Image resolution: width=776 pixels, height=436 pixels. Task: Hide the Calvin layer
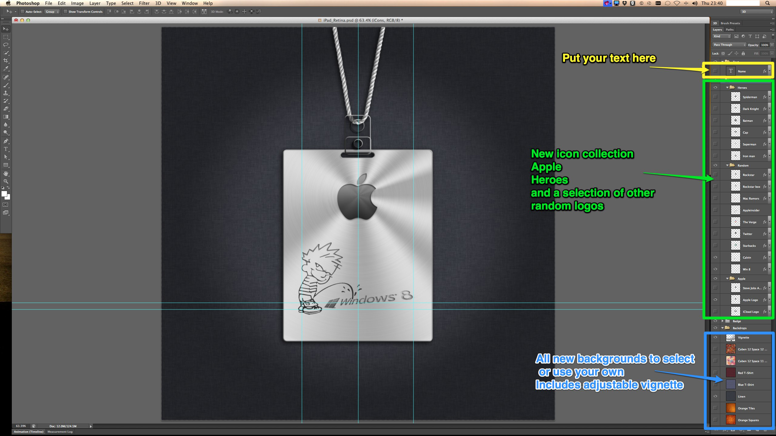point(715,257)
